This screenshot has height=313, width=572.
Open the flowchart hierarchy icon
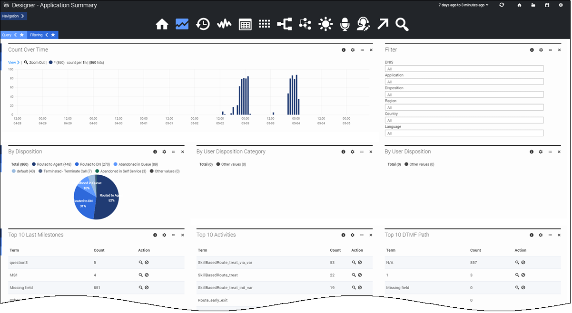[x=285, y=24]
